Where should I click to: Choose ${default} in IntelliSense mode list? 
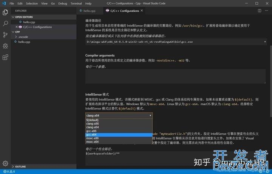click(x=119, y=120)
